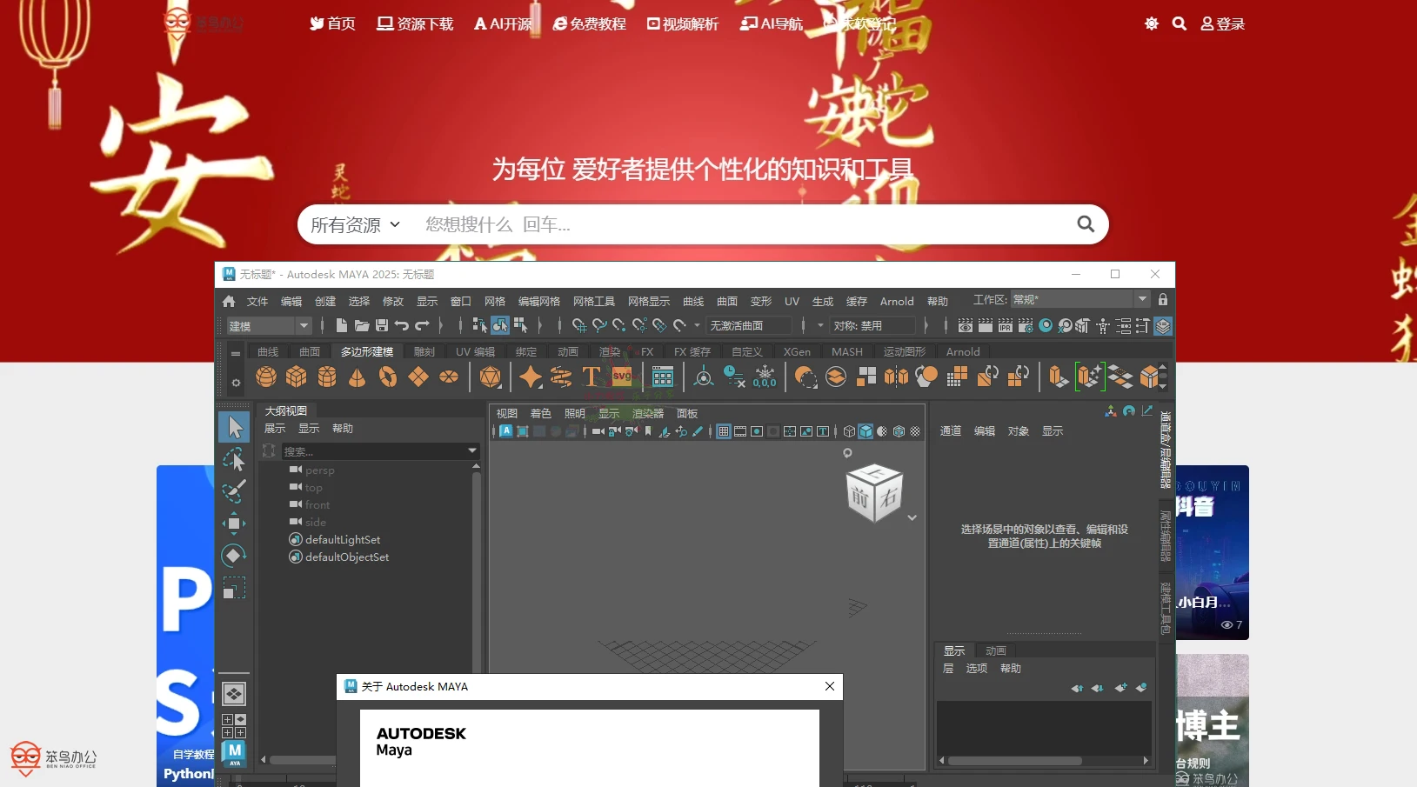Select the Rotate tool in toolbox
Screen dimensions: 1417x787
click(x=234, y=556)
